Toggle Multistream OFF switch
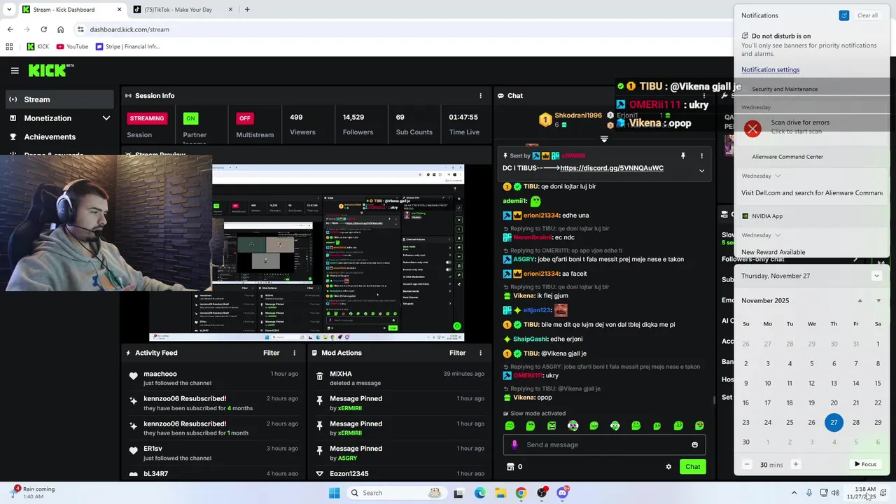 (244, 118)
